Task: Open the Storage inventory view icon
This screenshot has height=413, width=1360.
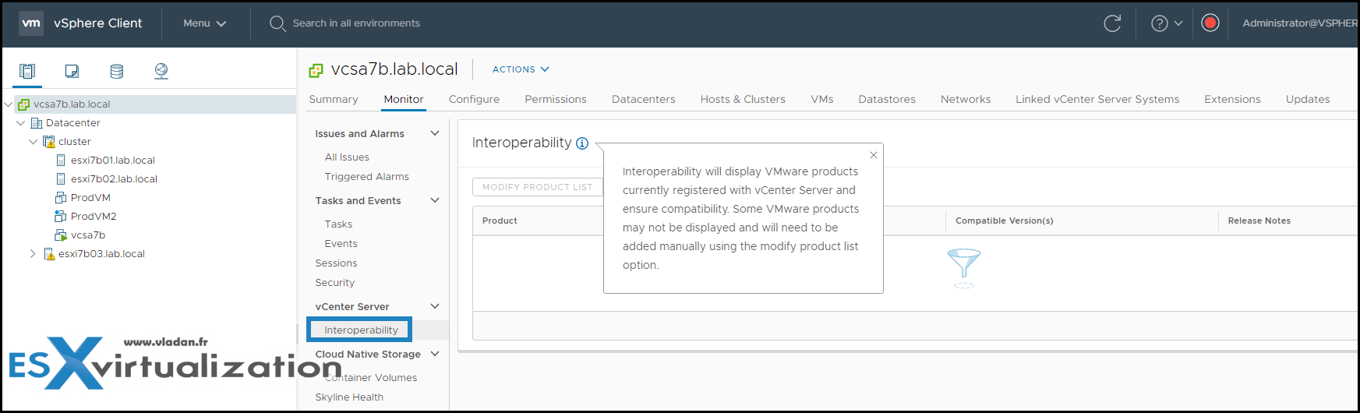Action: (116, 71)
